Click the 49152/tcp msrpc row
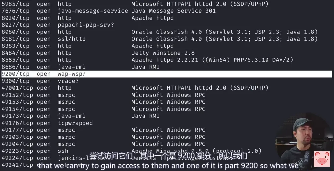The width and height of the screenshot is (334, 171). click(103, 95)
